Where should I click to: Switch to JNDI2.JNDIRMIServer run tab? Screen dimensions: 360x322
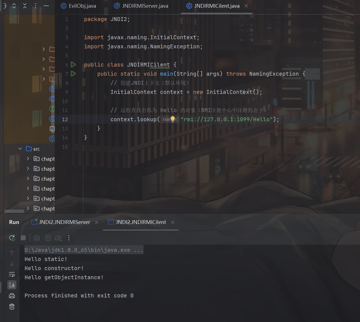64,222
